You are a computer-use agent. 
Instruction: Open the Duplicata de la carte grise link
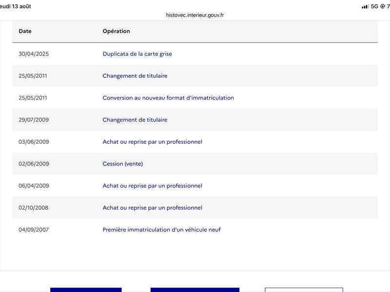(137, 54)
